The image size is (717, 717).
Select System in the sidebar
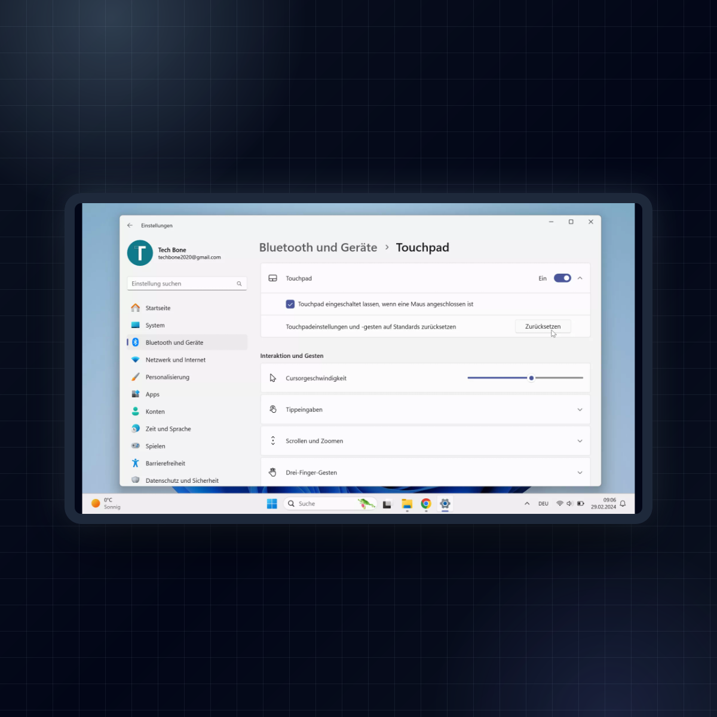click(x=187, y=325)
